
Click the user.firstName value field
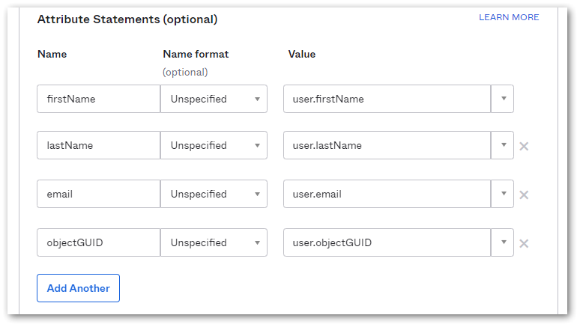click(x=387, y=99)
